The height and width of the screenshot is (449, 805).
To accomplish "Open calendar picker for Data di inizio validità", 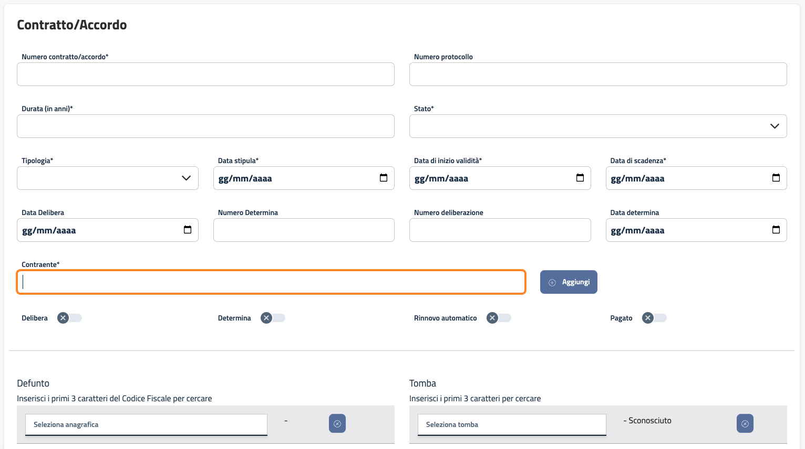I will tap(580, 178).
